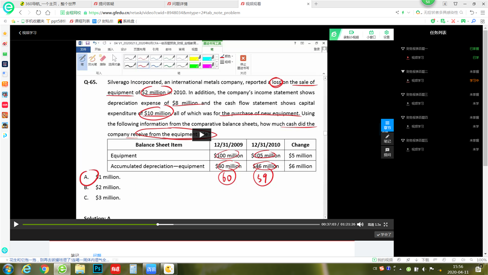Reload the browser page
488x275 pixels.
tap(38, 13)
